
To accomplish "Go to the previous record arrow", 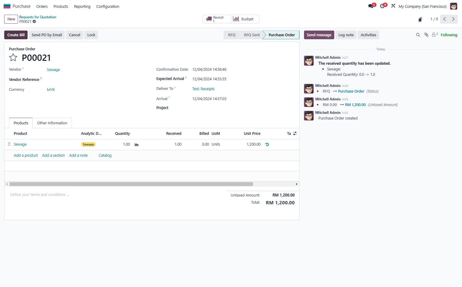I will click(444, 19).
